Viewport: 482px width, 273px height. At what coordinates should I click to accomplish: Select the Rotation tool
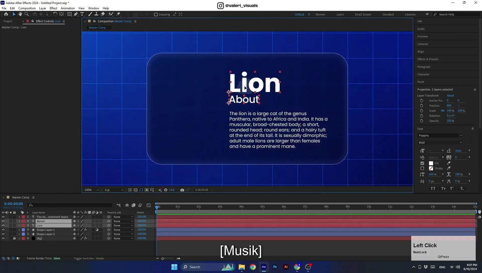[x=55, y=14]
